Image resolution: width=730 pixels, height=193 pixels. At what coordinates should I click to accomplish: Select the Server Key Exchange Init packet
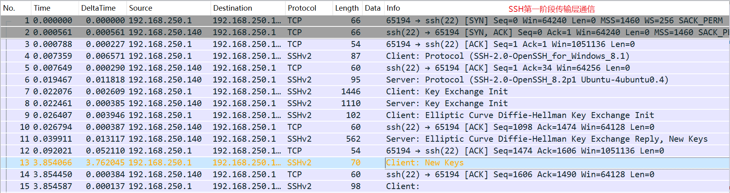(447, 103)
